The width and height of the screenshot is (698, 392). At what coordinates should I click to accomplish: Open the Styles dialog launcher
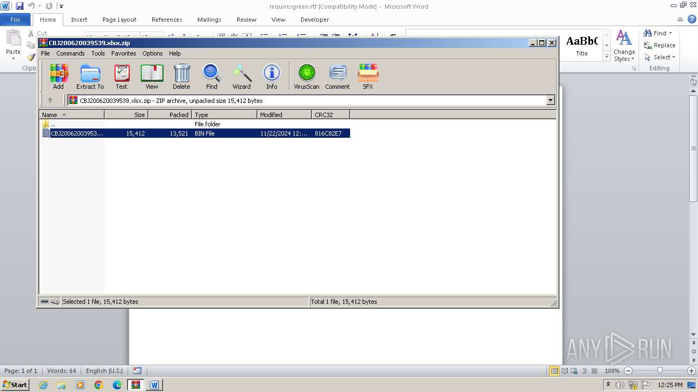(x=634, y=69)
